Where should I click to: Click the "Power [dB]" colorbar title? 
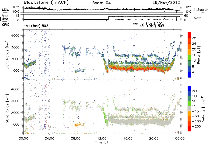point(198,55)
